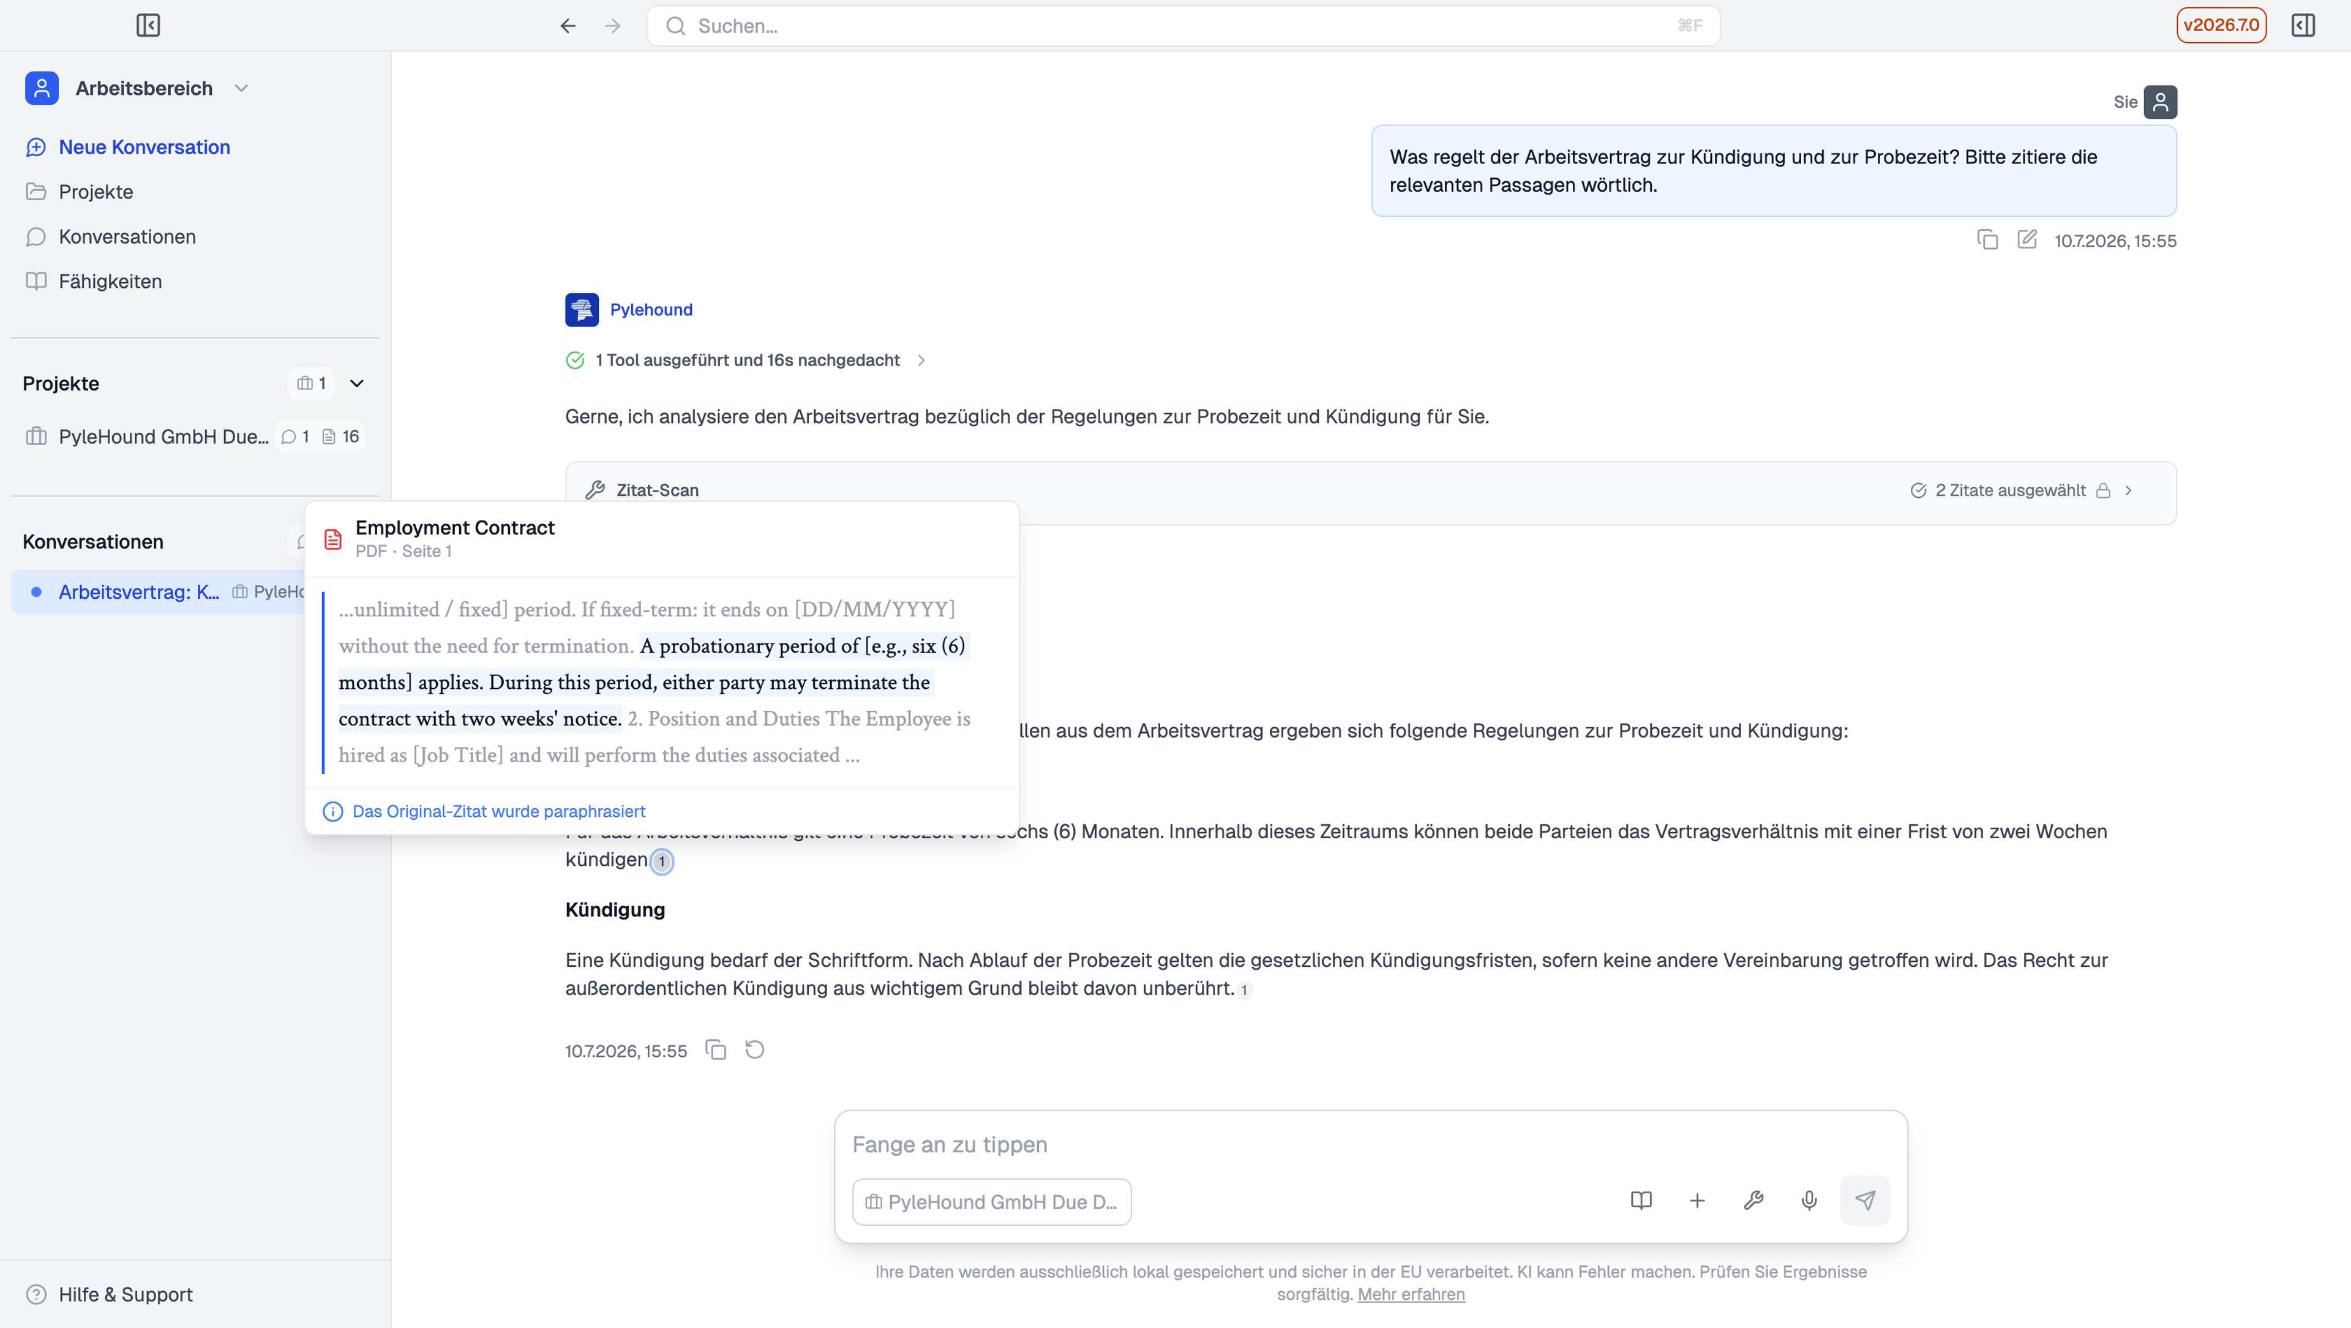The width and height of the screenshot is (2351, 1328).
Task: Toggle the right side panel icon
Action: point(2303,26)
